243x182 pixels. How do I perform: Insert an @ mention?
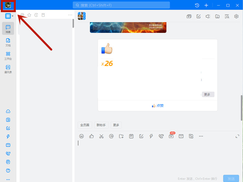click(111, 136)
